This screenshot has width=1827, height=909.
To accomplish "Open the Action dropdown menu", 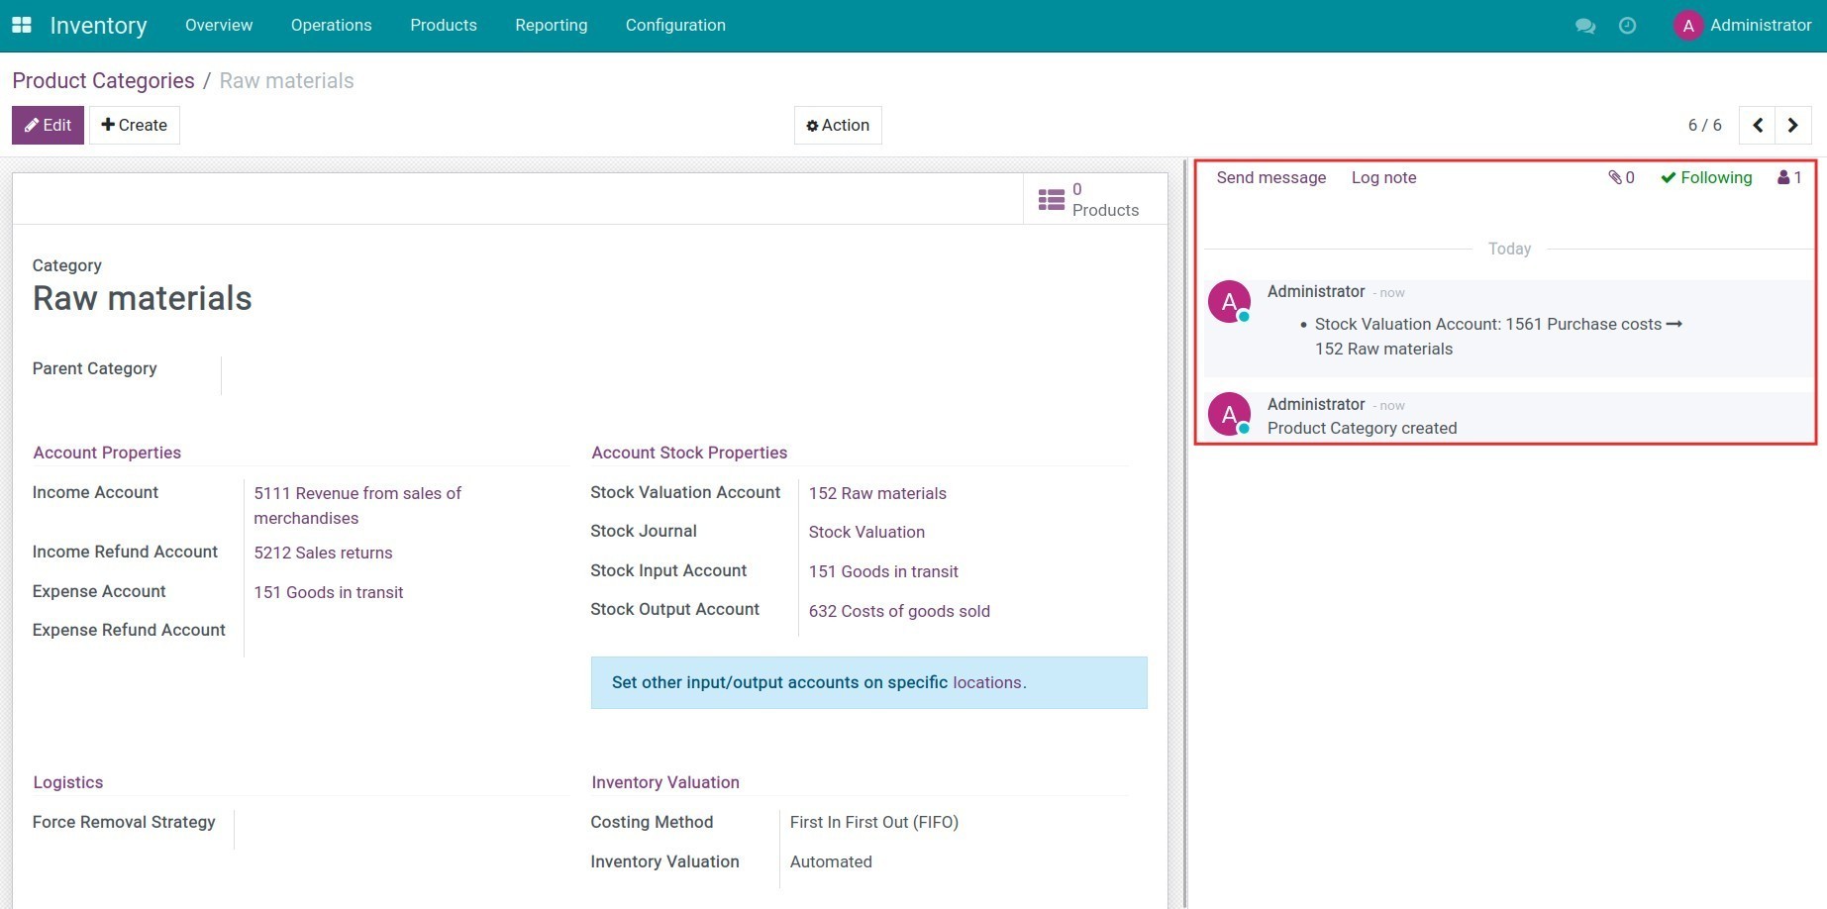I will pos(838,126).
